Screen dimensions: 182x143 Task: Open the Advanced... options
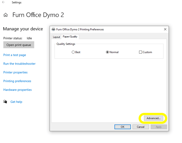[x=153, y=118]
